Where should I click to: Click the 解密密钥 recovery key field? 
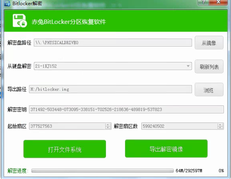click(x=126, y=109)
